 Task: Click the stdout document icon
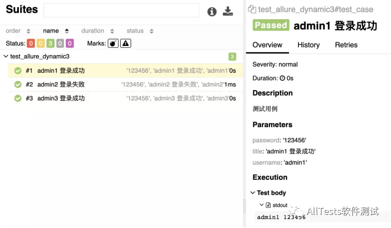tap(268, 205)
